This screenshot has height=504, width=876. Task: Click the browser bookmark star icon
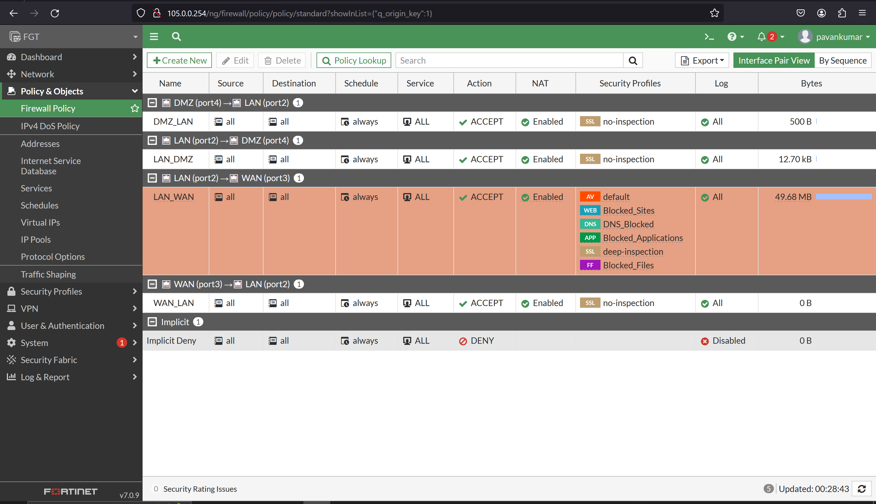714,13
